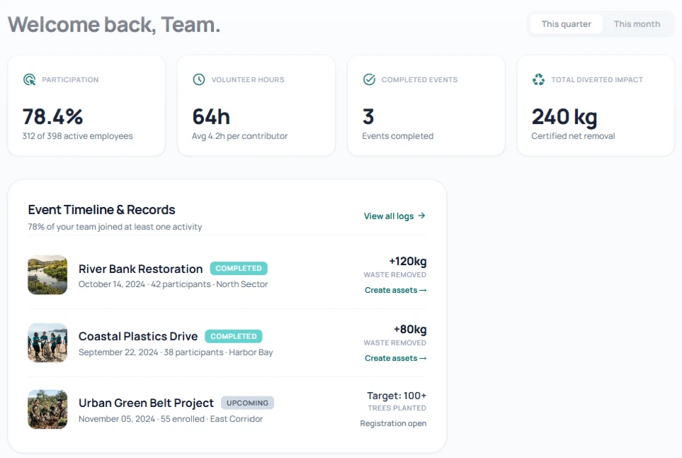Viewport: 682px width, 458px height.
Task: Click the PARTICIPATION card label
Action: click(x=70, y=79)
